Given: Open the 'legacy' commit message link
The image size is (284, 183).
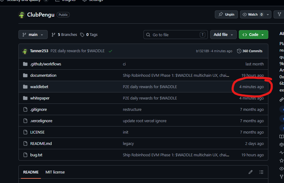Looking at the screenshot, I should 128,143.
